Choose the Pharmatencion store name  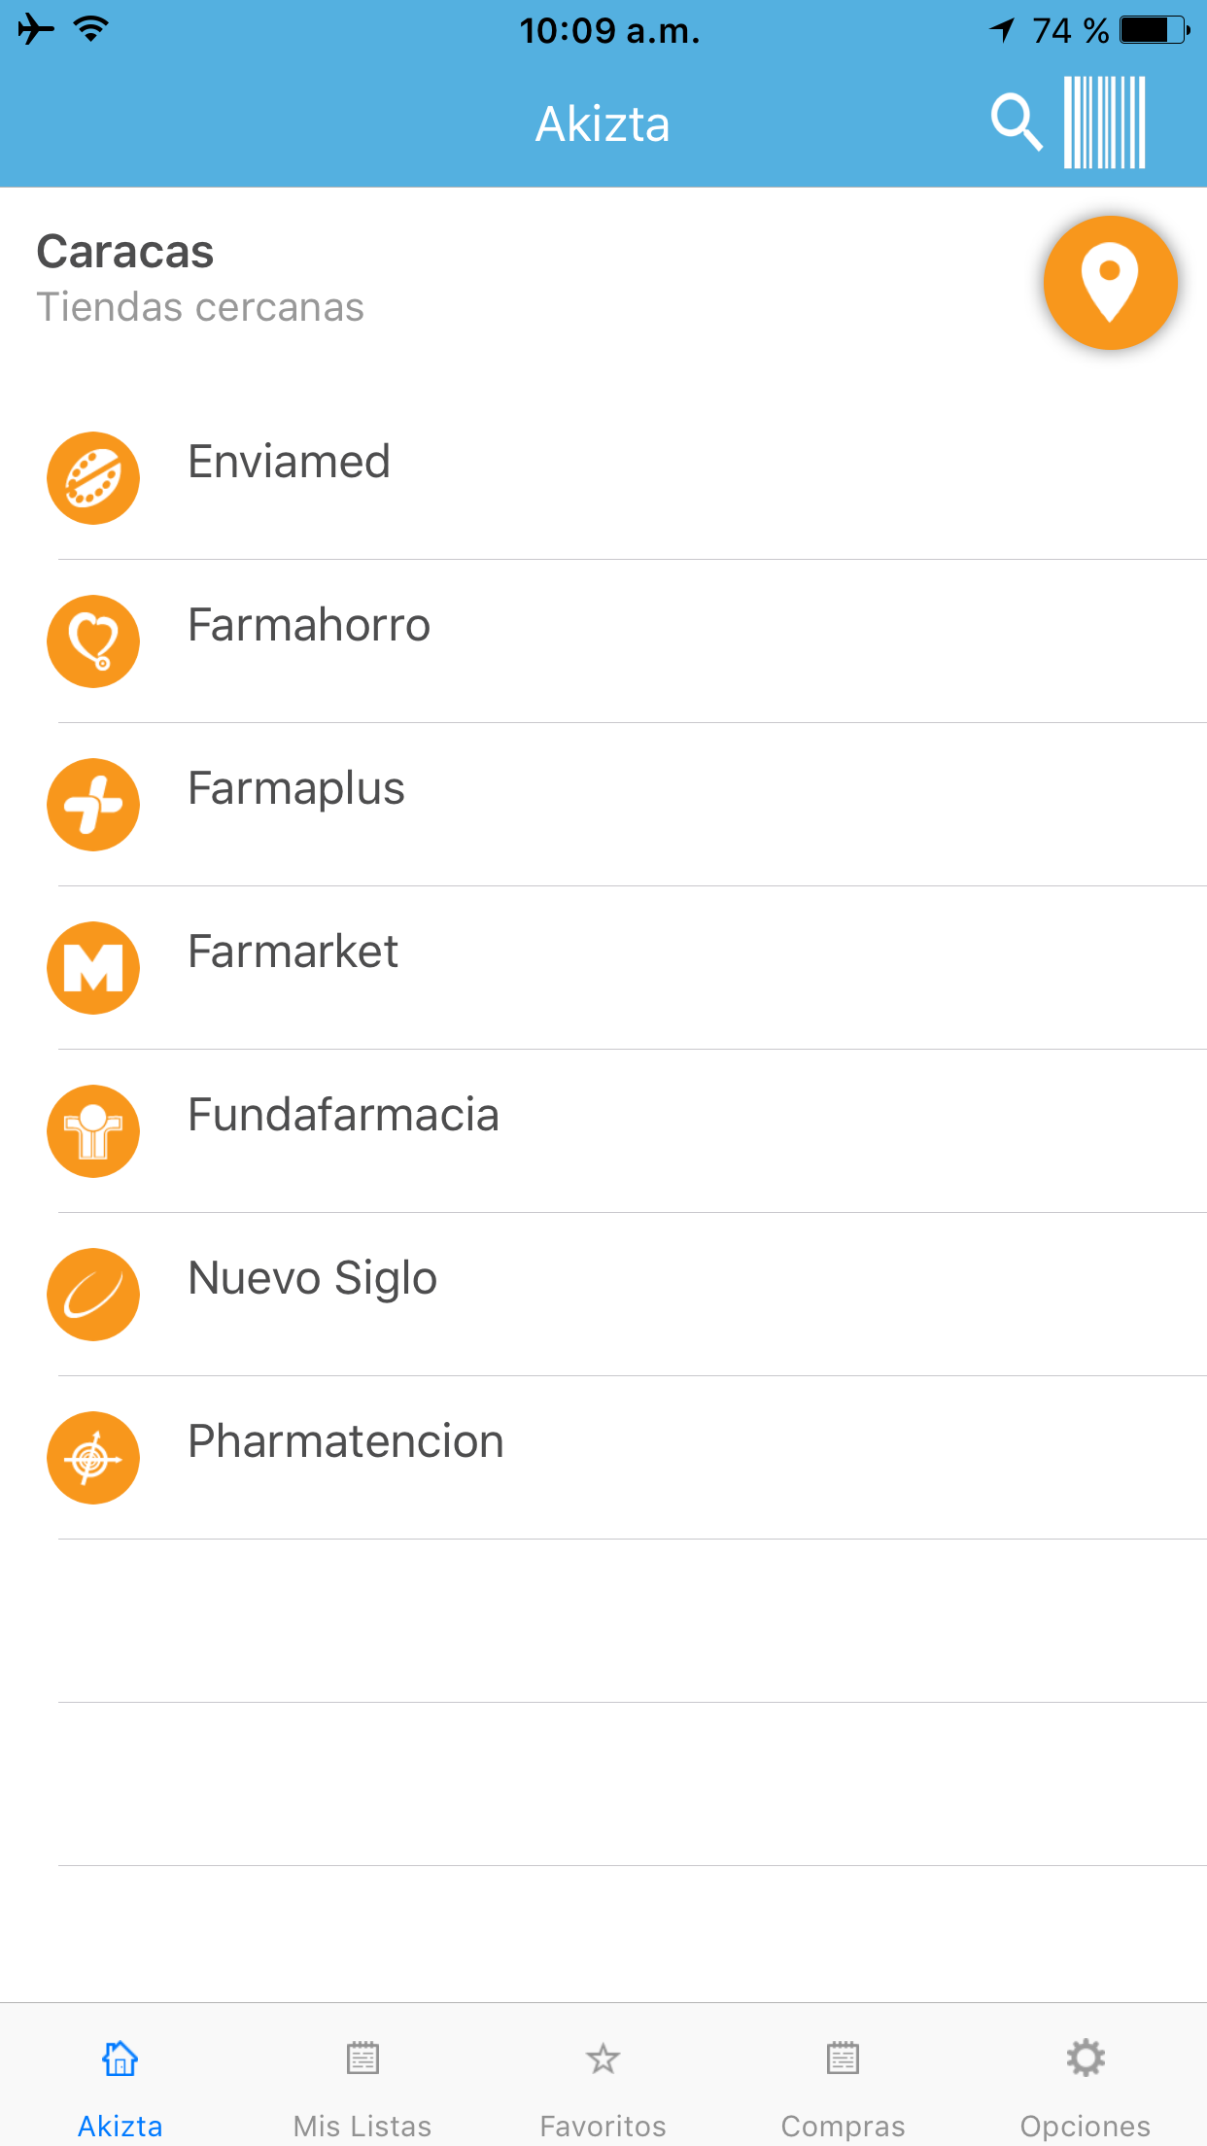point(345,1441)
